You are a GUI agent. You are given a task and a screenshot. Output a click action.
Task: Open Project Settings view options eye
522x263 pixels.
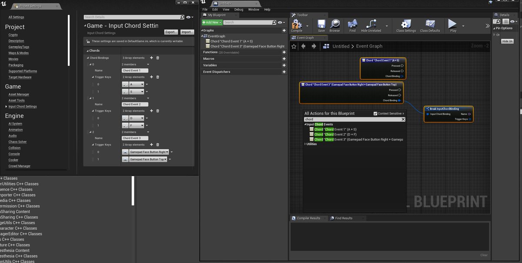pos(190,17)
